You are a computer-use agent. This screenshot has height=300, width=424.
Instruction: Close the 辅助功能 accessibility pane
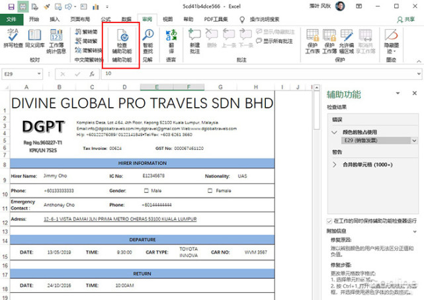click(x=414, y=93)
